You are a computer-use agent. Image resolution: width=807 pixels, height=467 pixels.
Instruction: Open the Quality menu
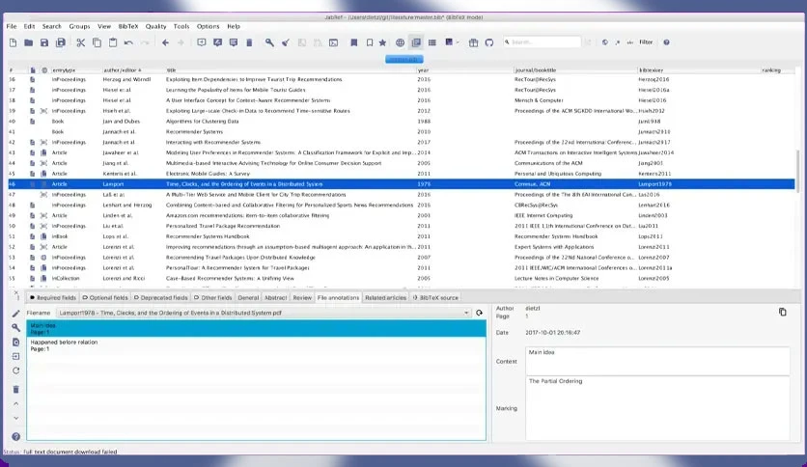155,26
